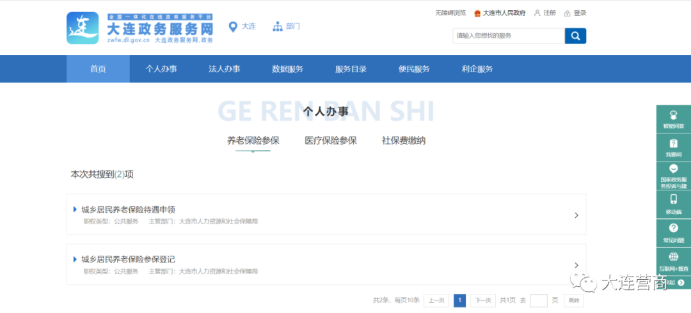Screen dimensions: 691x313
Task: Expand 城乡居民养老保险参保登记 item arrow
Action: coord(576,264)
